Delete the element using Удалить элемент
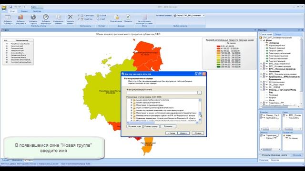This screenshot has width=305, height=171. (x=70, y=19)
